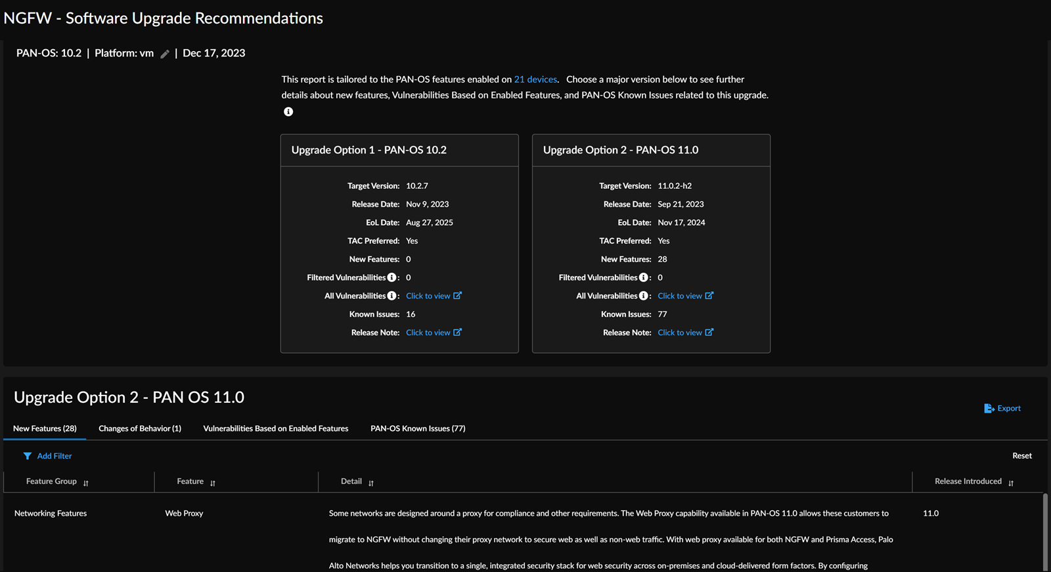Click the Export icon
Viewport: 1051px width, 572px height.
pos(989,408)
